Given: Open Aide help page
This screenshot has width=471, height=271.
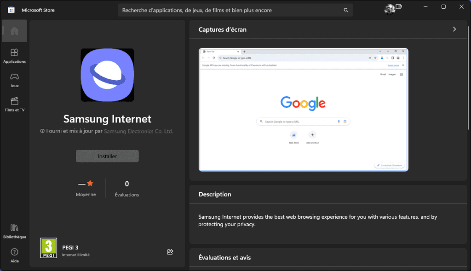Looking at the screenshot, I should click(14, 255).
